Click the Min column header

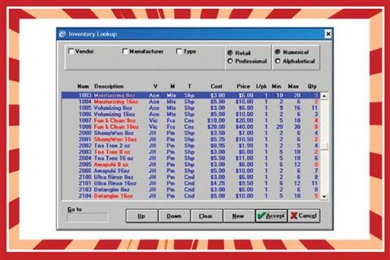tap(276, 87)
